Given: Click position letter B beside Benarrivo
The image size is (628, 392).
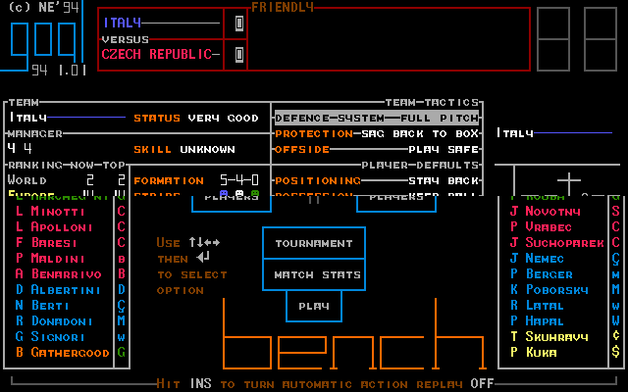Looking at the screenshot, I should (x=122, y=274).
